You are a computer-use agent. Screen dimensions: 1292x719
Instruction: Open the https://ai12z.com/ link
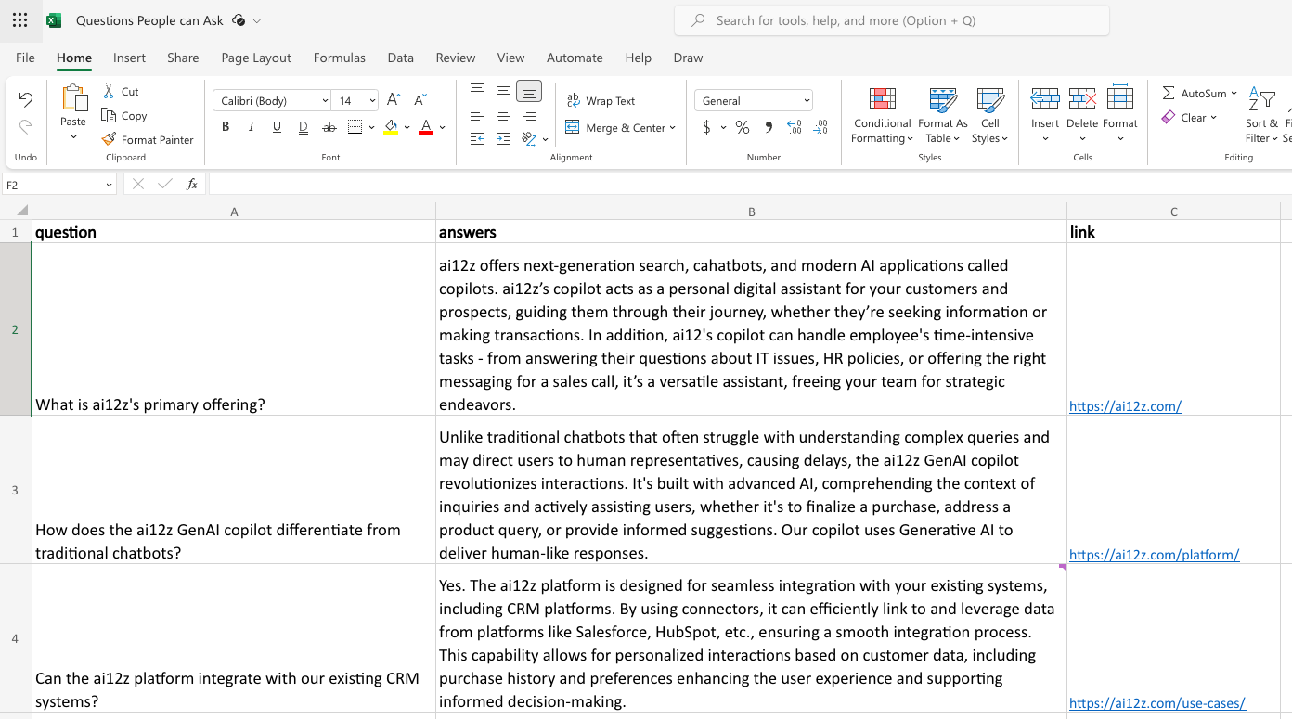pyautogui.click(x=1125, y=405)
